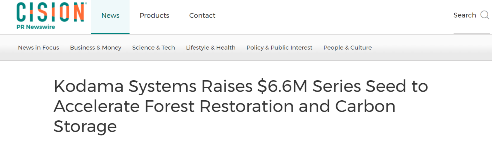Open the News tab

tap(110, 16)
